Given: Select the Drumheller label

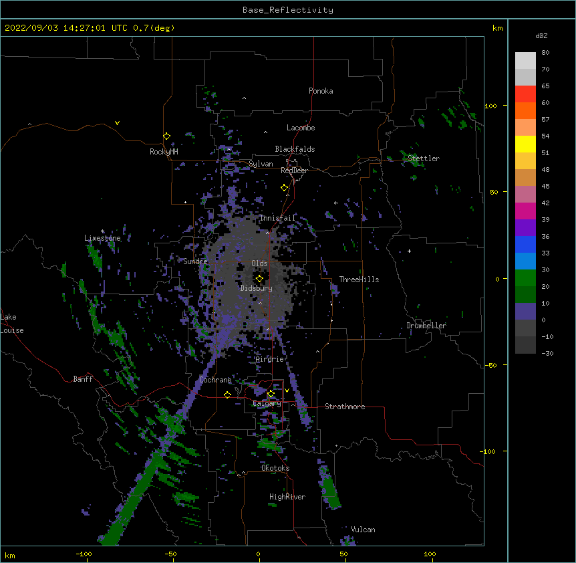Looking at the screenshot, I should [426, 326].
